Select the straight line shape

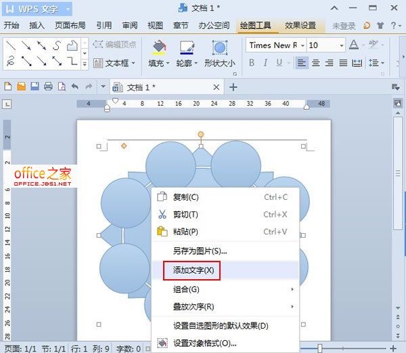11,45
